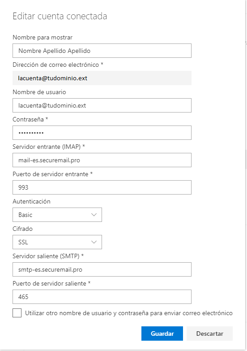This screenshot has height=351, width=247.
Task: Click the Nombre para mostrar input field
Action: [102, 51]
